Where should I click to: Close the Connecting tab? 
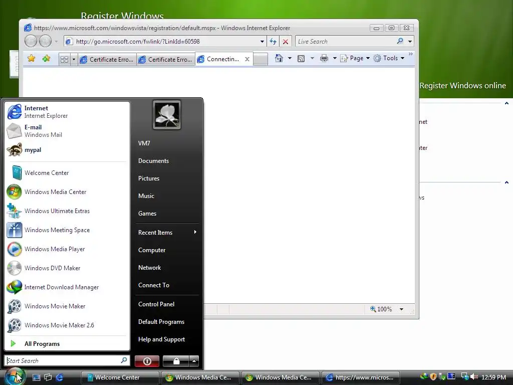(x=247, y=59)
